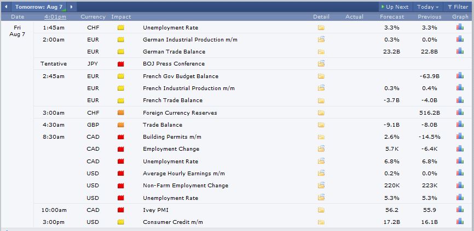This screenshot has width=474, height=231.
Task: Click the Impact column header
Action: click(x=121, y=17)
